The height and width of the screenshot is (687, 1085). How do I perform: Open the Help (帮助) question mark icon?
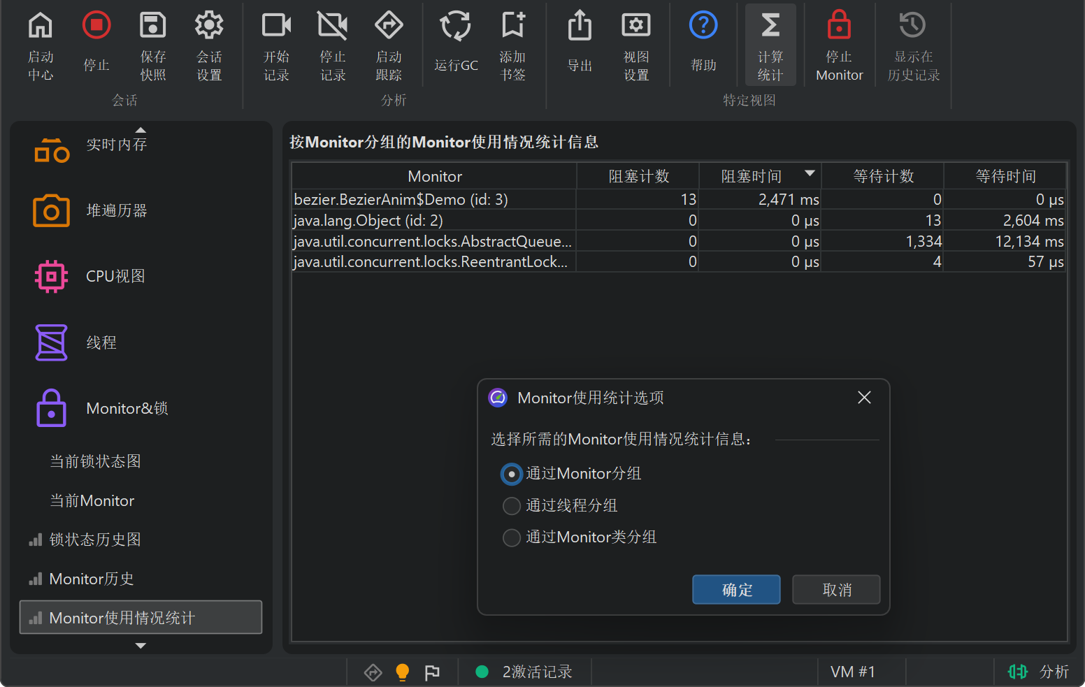pyautogui.click(x=703, y=27)
